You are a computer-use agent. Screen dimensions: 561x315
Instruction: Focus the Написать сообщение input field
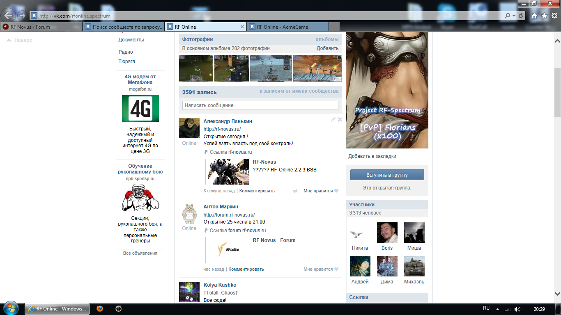click(260, 105)
